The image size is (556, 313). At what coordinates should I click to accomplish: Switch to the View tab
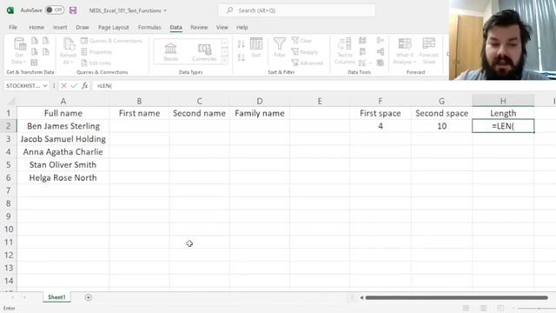click(222, 27)
